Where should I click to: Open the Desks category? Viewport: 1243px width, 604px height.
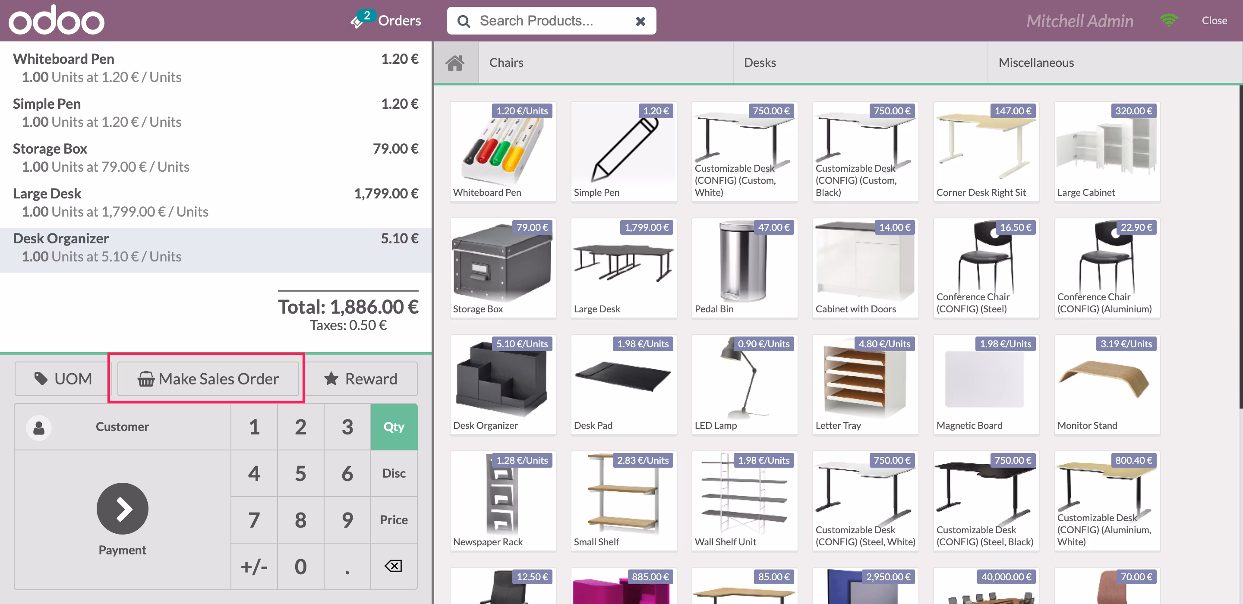[x=860, y=63]
